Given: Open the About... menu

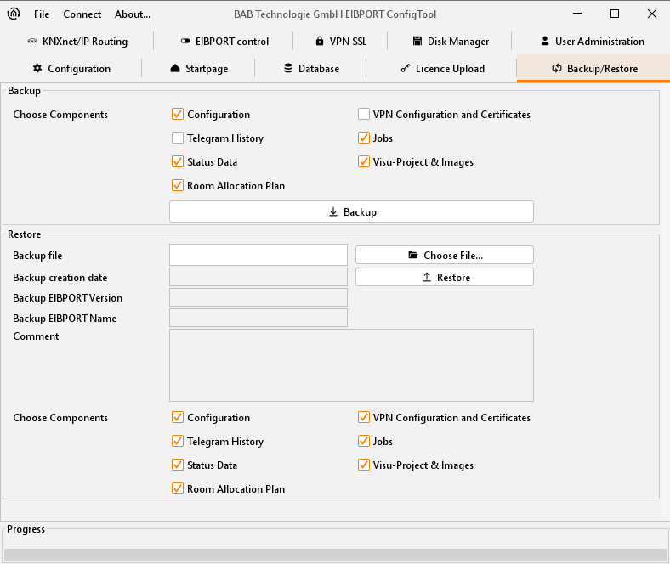Looking at the screenshot, I should tap(133, 14).
